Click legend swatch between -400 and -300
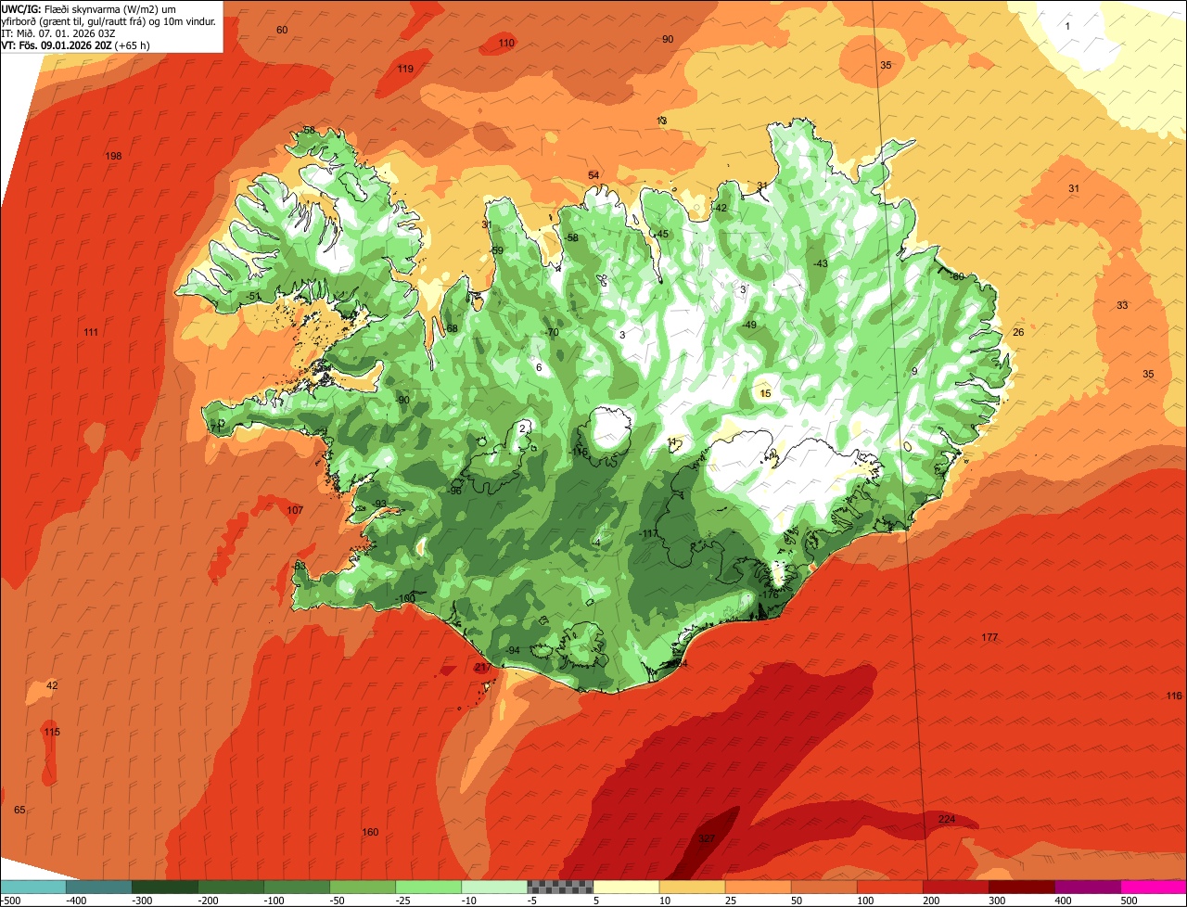Screen dimensions: 1187x907 pos(99,887)
